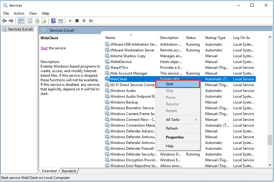Click gear icon beside Windows Backup
The height and width of the screenshot is (182, 274).
107,102
